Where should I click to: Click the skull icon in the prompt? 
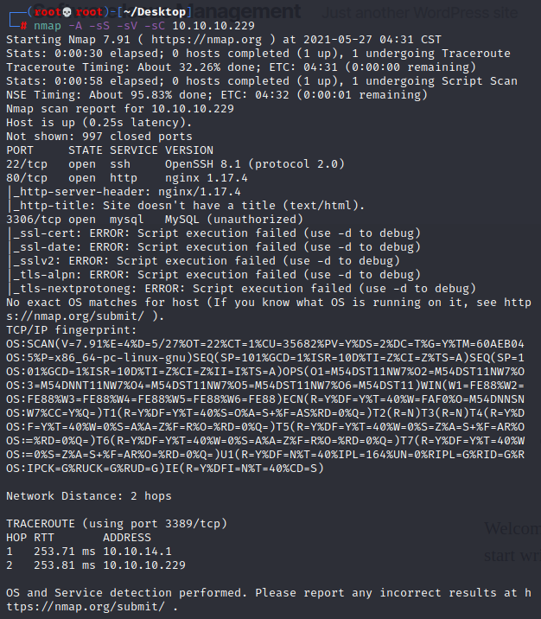(x=67, y=12)
